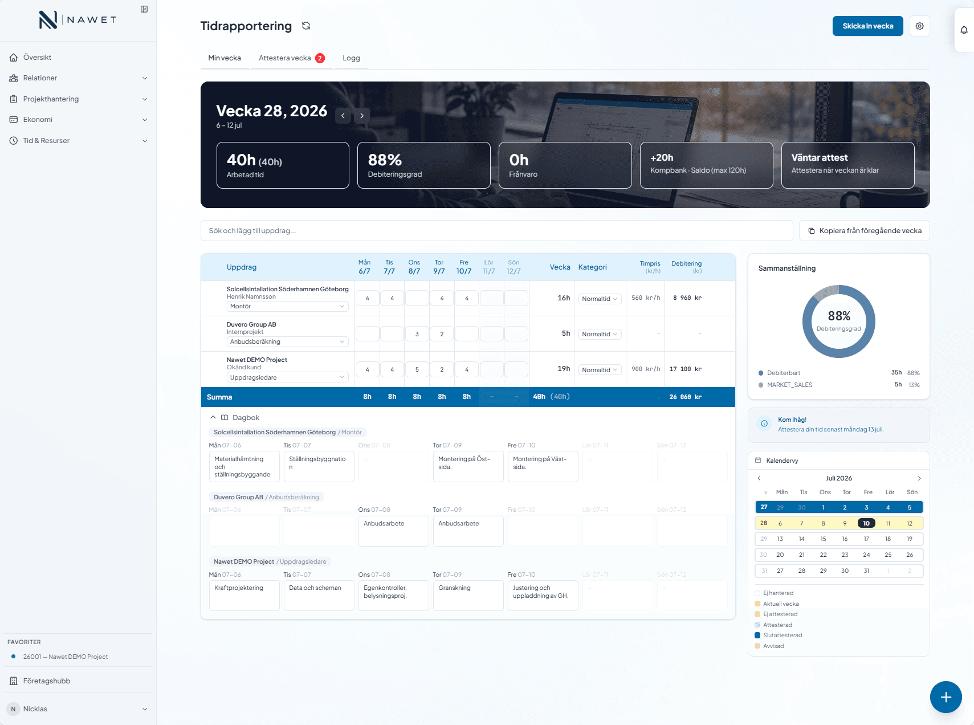This screenshot has height=725, width=974.
Task: Open Normaltid dropdown for Nawet DEMO Project row
Action: pos(600,370)
